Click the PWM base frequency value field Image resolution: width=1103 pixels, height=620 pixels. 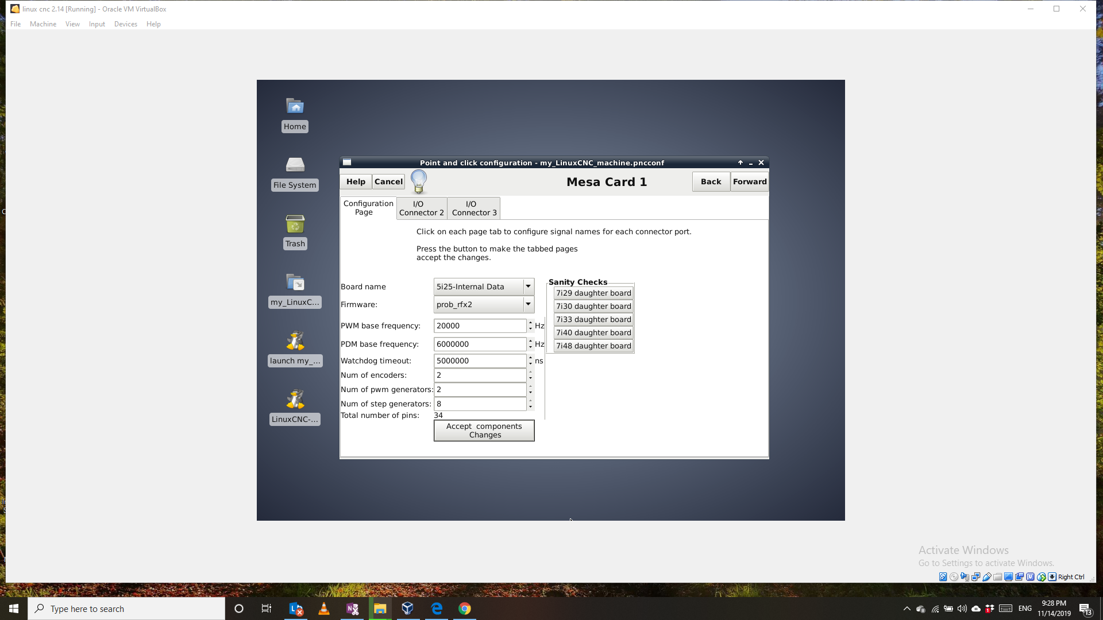coord(480,325)
